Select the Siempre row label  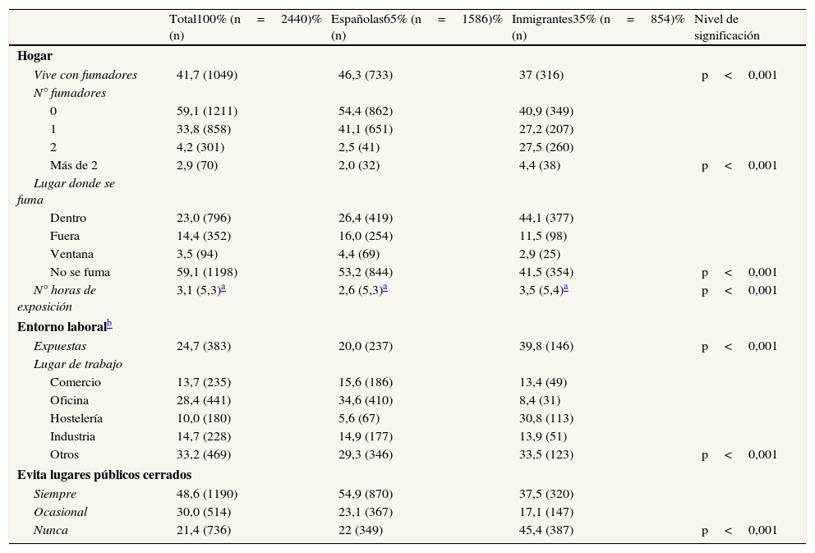pos(55,494)
